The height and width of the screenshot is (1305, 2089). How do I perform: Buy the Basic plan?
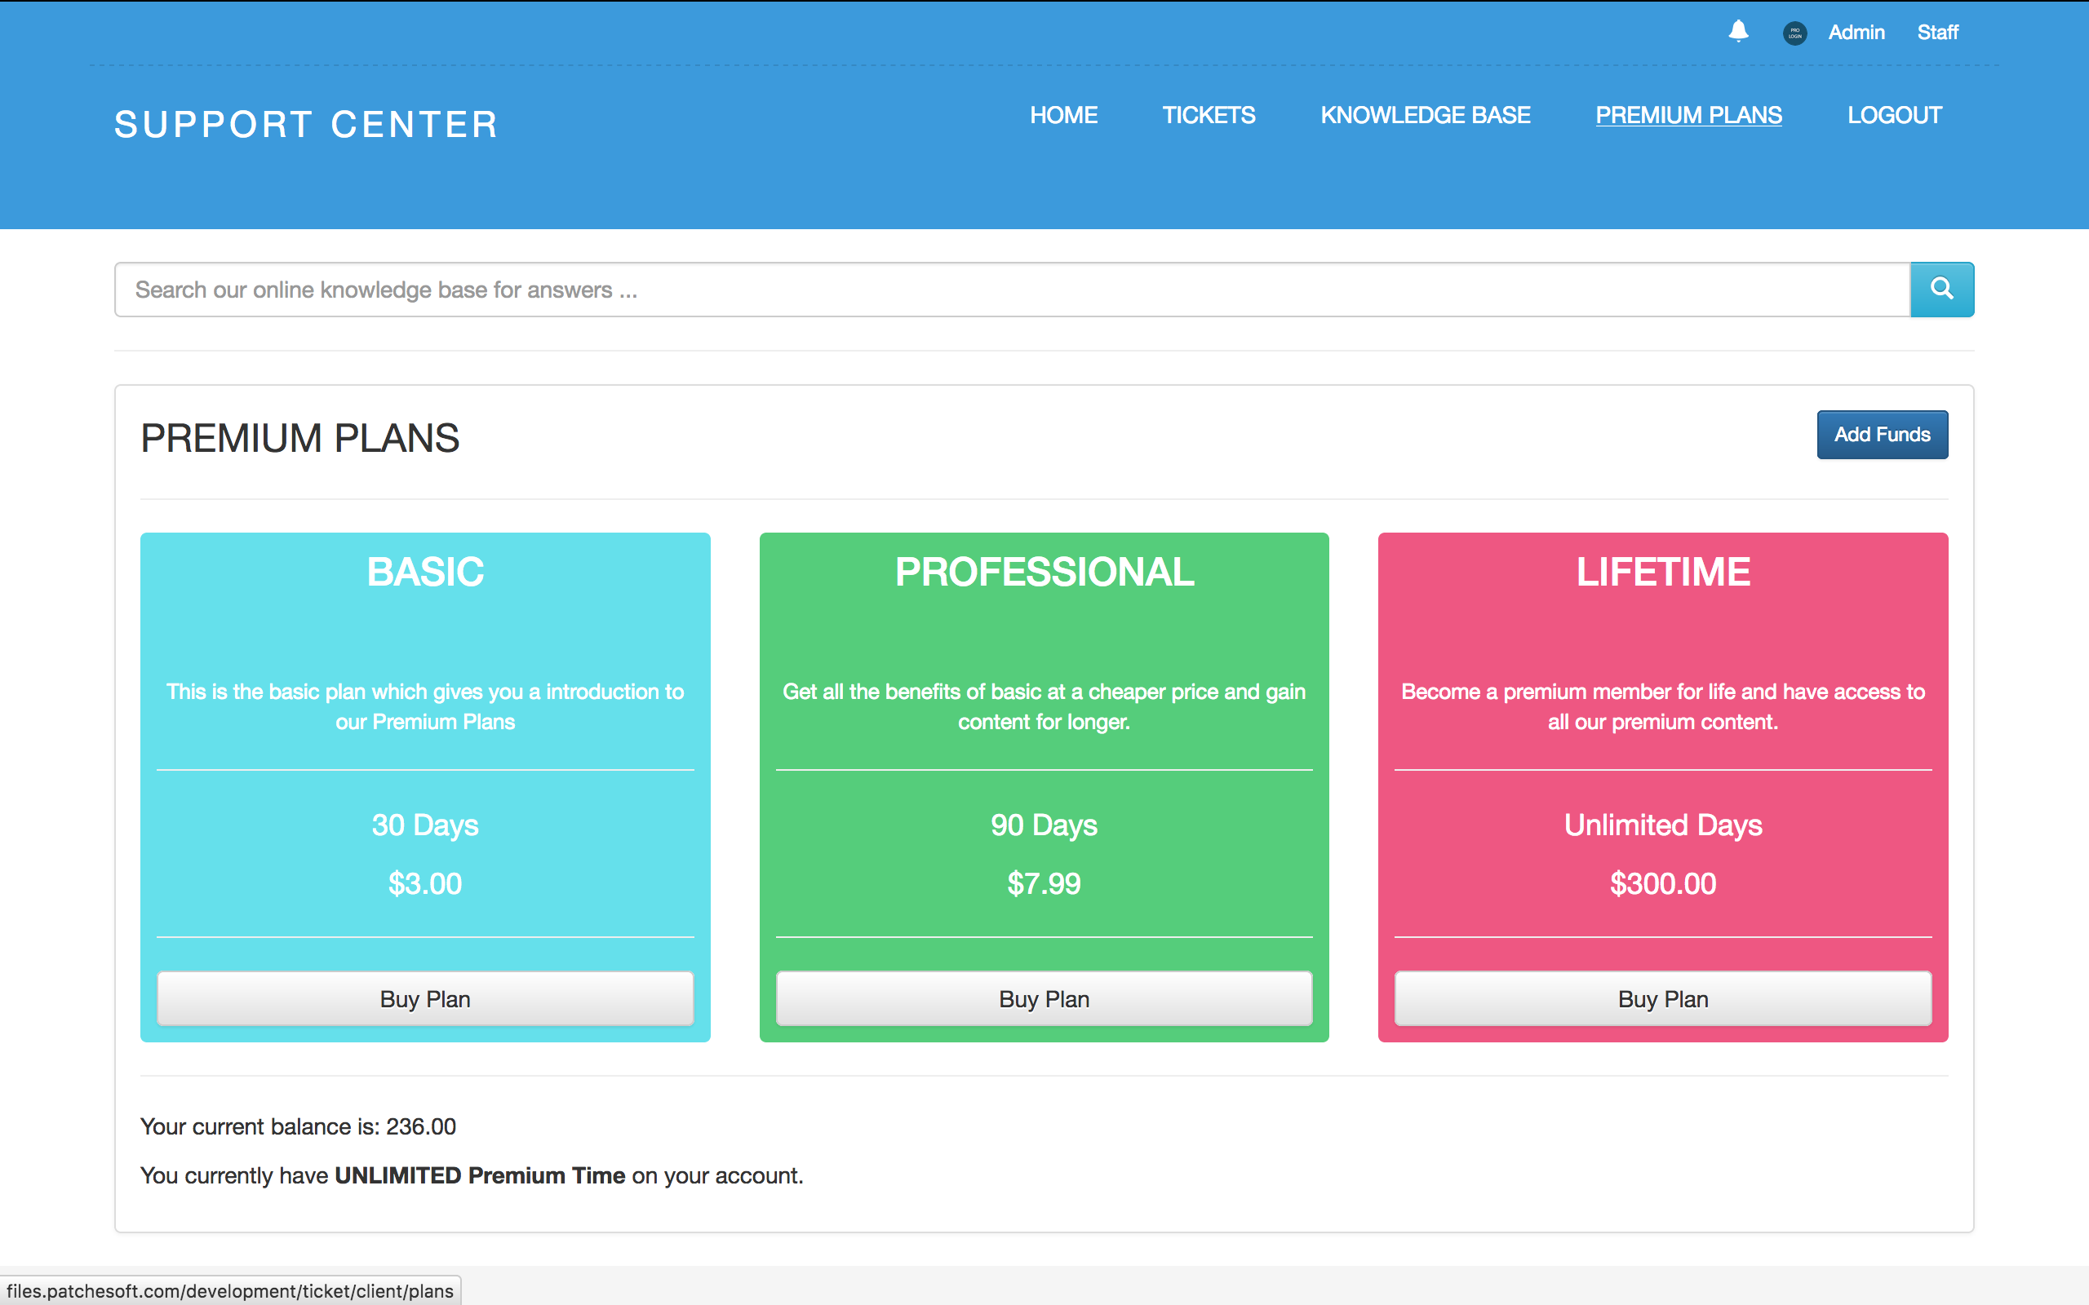[424, 998]
